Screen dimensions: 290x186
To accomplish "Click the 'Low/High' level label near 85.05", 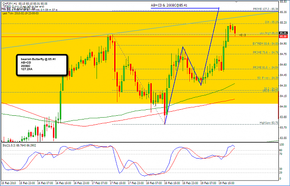I will click(269, 33).
